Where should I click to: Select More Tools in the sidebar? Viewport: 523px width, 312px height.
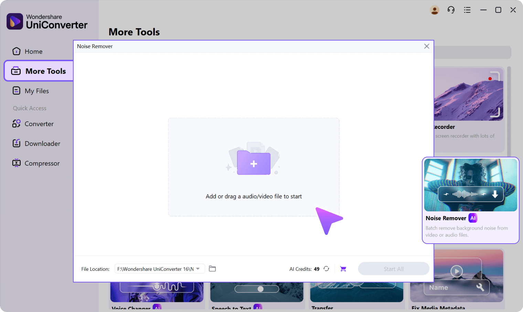point(39,71)
